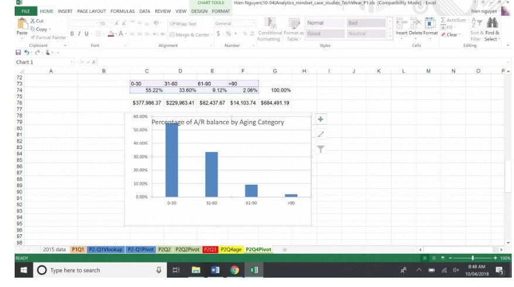Open Format as Table gallery
The image size is (514, 287).
click(294, 29)
